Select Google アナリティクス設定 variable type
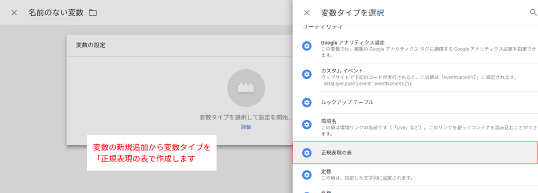The width and height of the screenshot is (538, 193). tap(415, 49)
